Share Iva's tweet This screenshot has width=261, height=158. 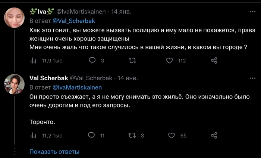[x=214, y=61]
